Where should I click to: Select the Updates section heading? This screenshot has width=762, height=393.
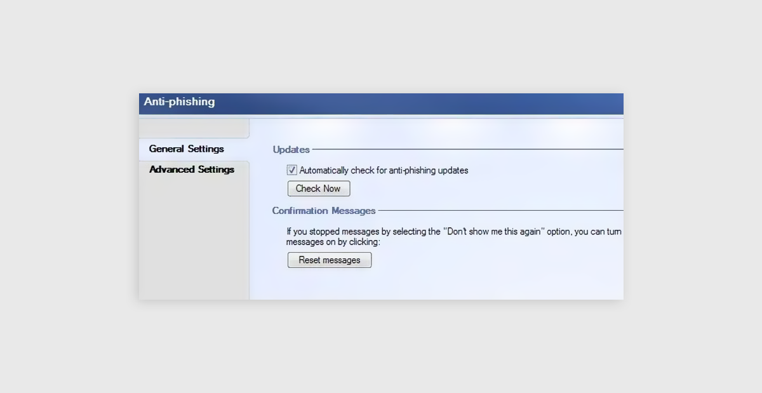click(291, 150)
